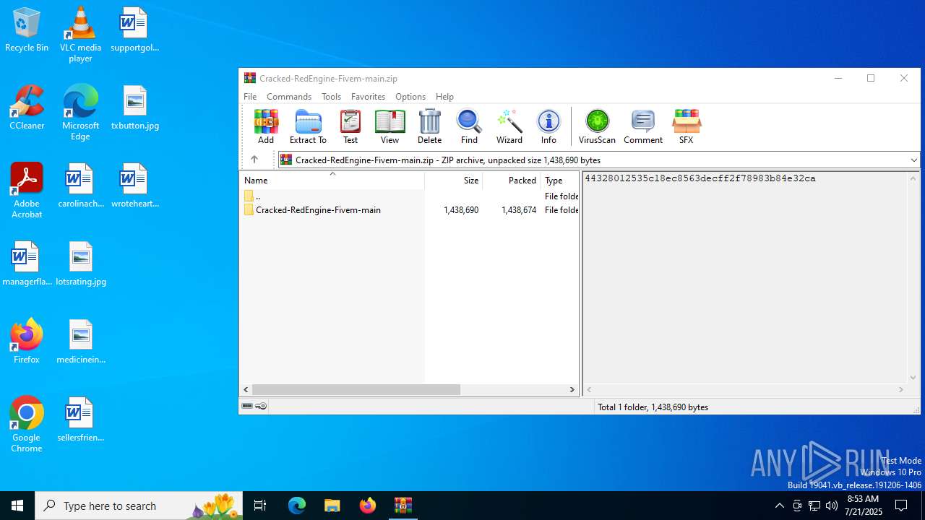Select the wroteheart... Word document
The width and height of the screenshot is (925, 520).
134,186
